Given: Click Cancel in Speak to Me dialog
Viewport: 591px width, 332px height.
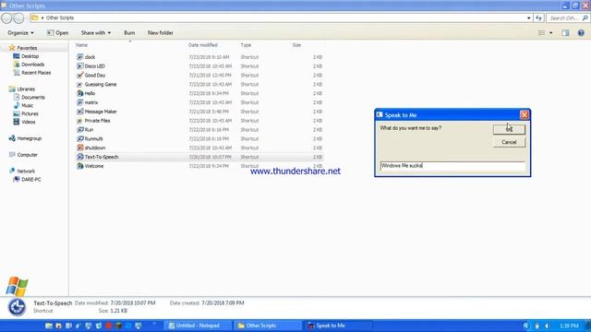Looking at the screenshot, I should [x=509, y=142].
